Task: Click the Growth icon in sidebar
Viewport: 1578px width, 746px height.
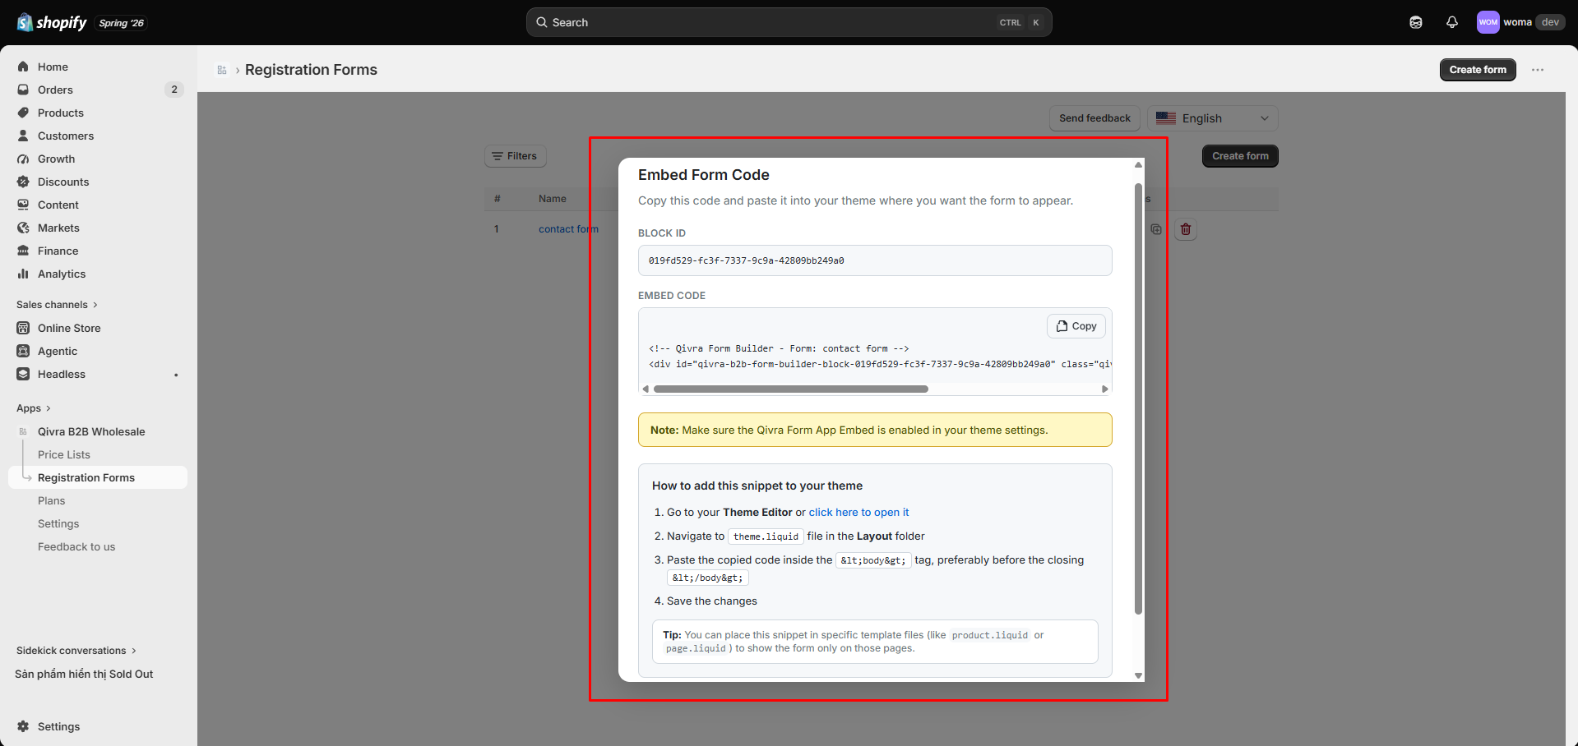Action: (x=23, y=159)
